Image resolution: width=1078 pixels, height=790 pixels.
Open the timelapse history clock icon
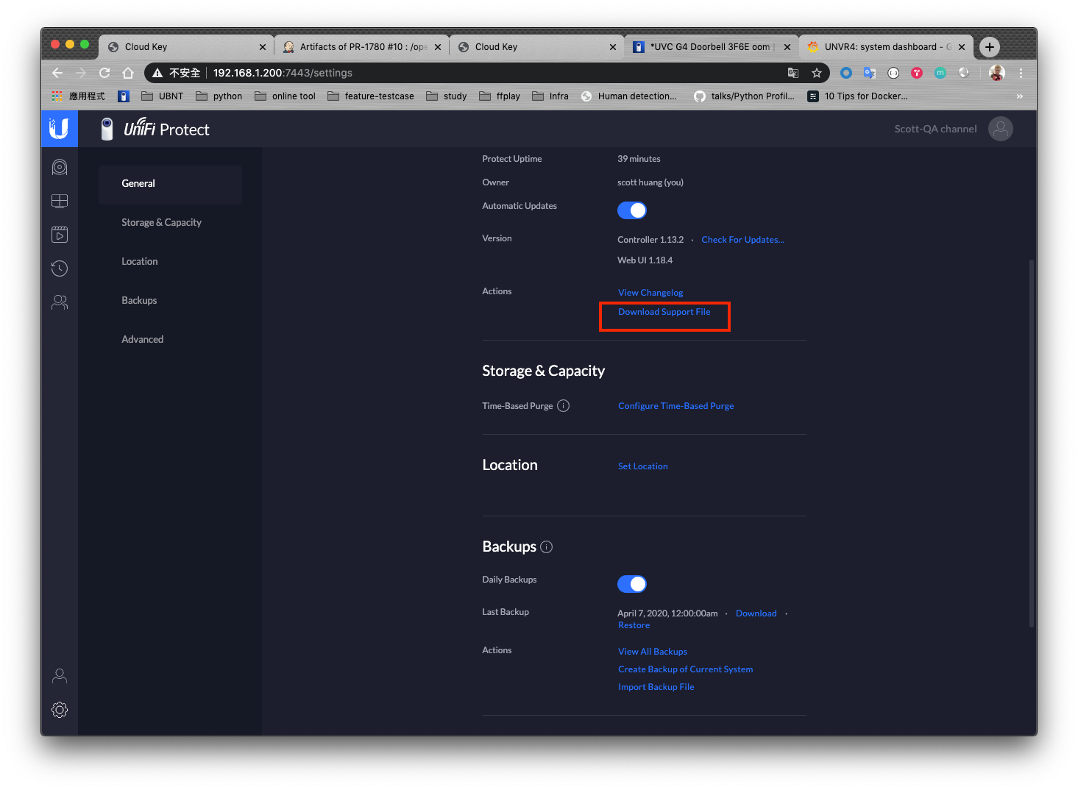click(60, 268)
